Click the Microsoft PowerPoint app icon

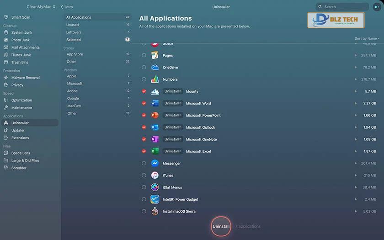tap(155, 115)
